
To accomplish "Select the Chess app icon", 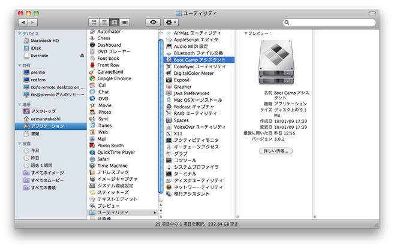I will pyautogui.click(x=92, y=38).
